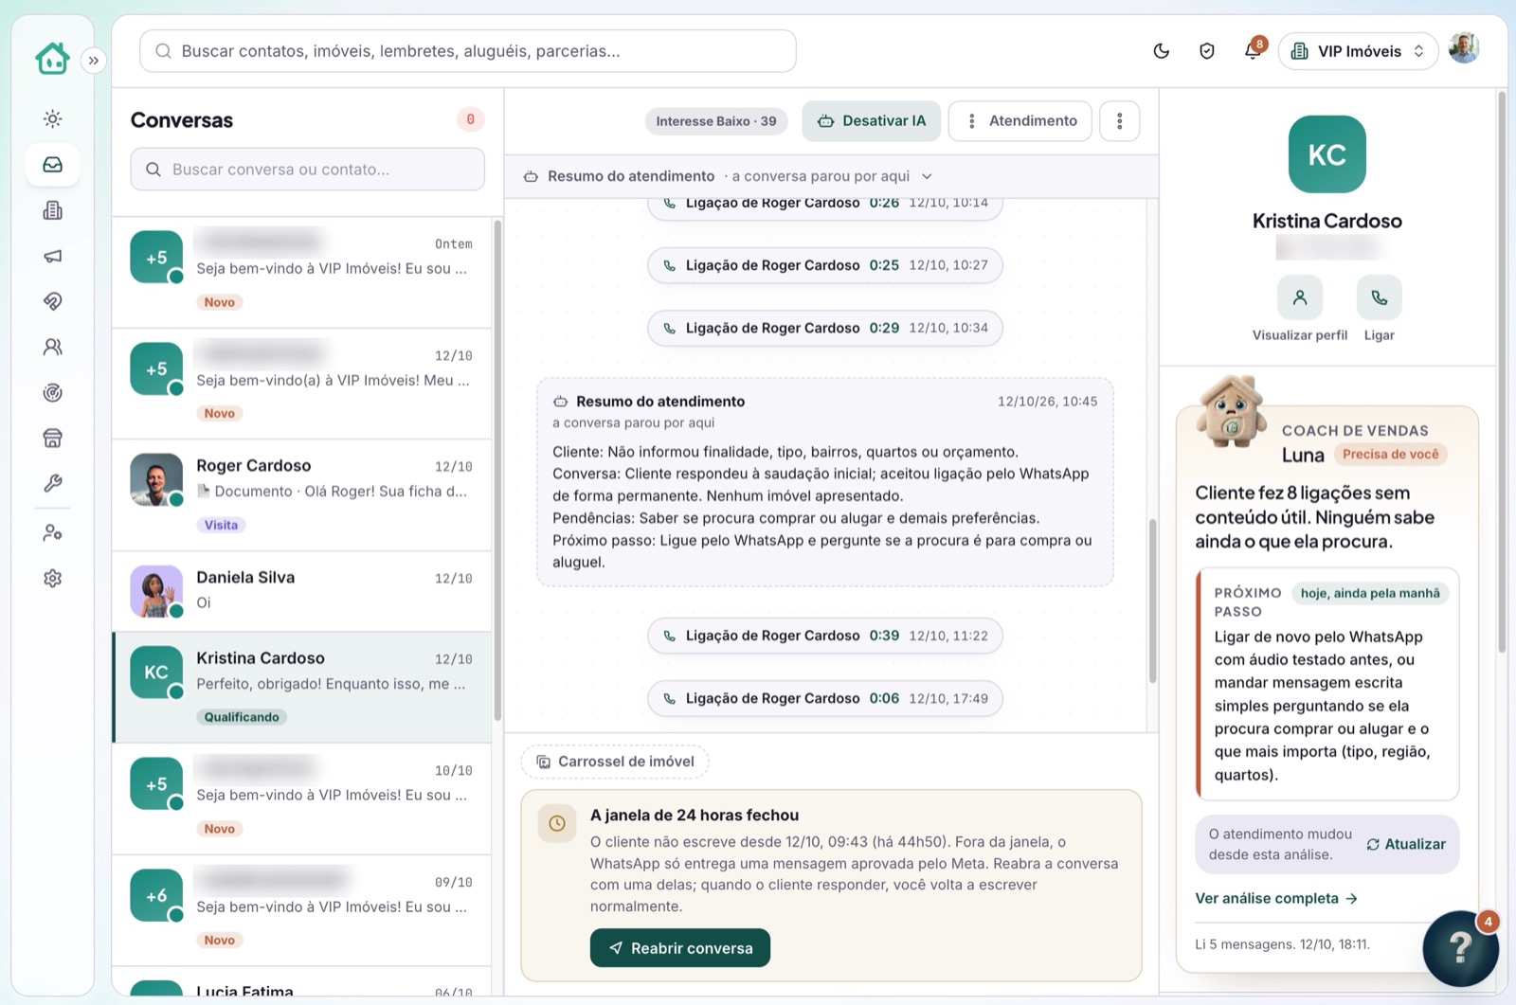Open the target goals icon in sidebar
The height and width of the screenshot is (1005, 1516).
point(53,392)
